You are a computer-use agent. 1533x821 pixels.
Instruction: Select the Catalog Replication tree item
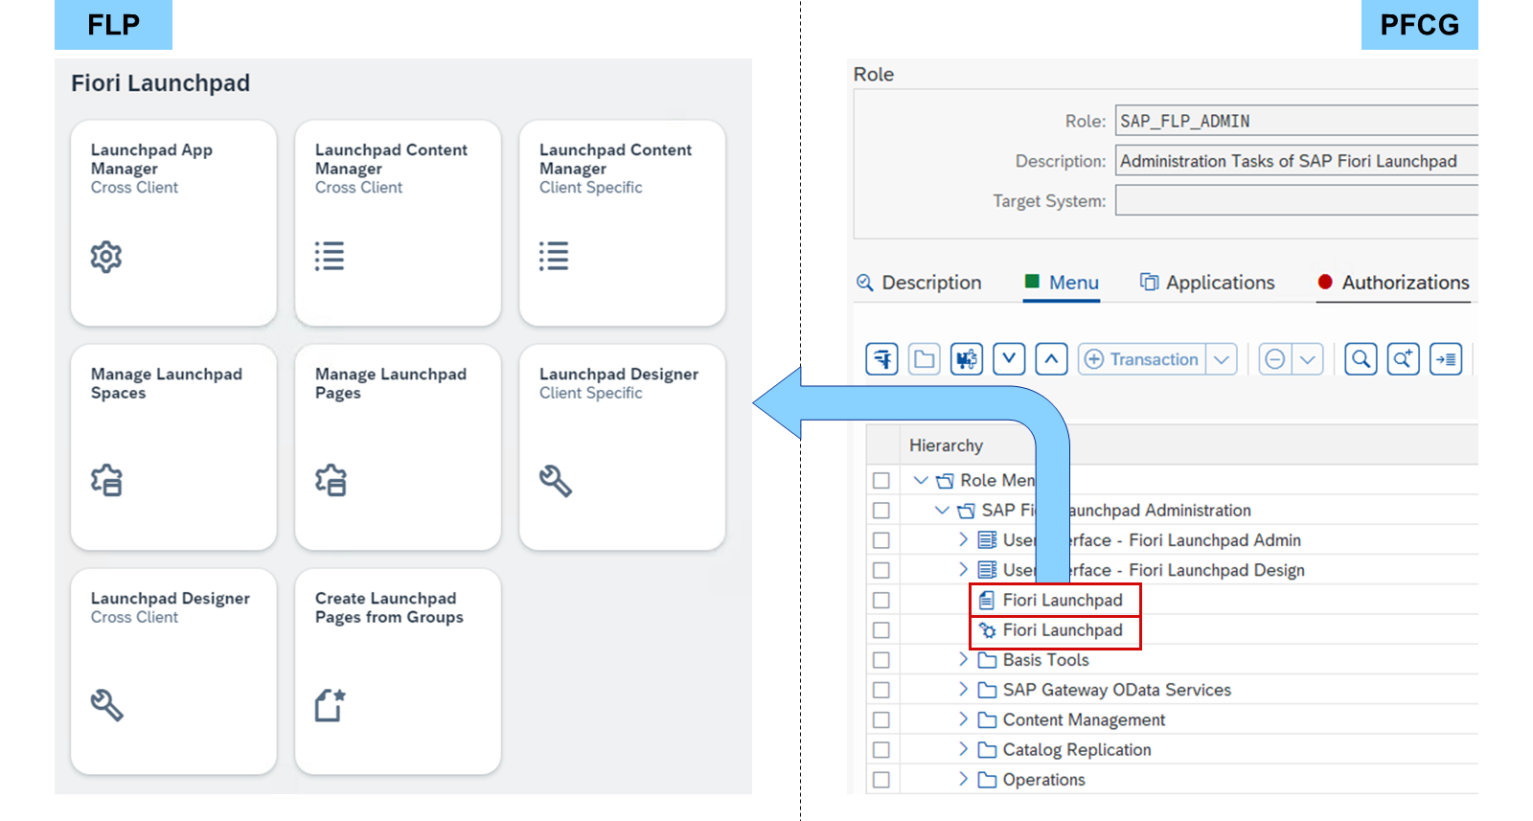[x=1077, y=750]
